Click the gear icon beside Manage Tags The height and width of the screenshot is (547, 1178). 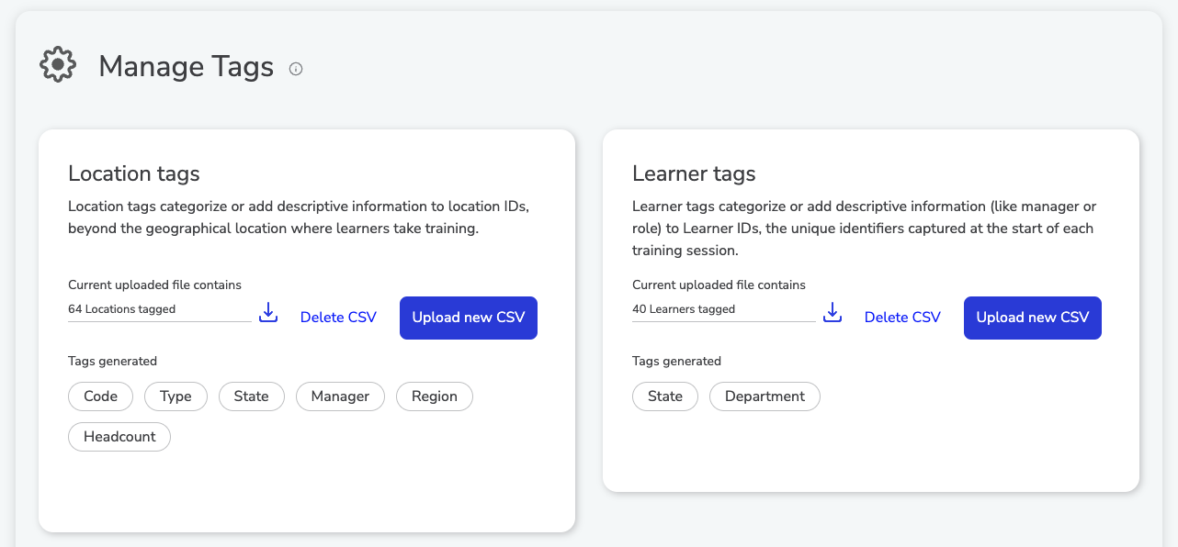click(x=58, y=64)
